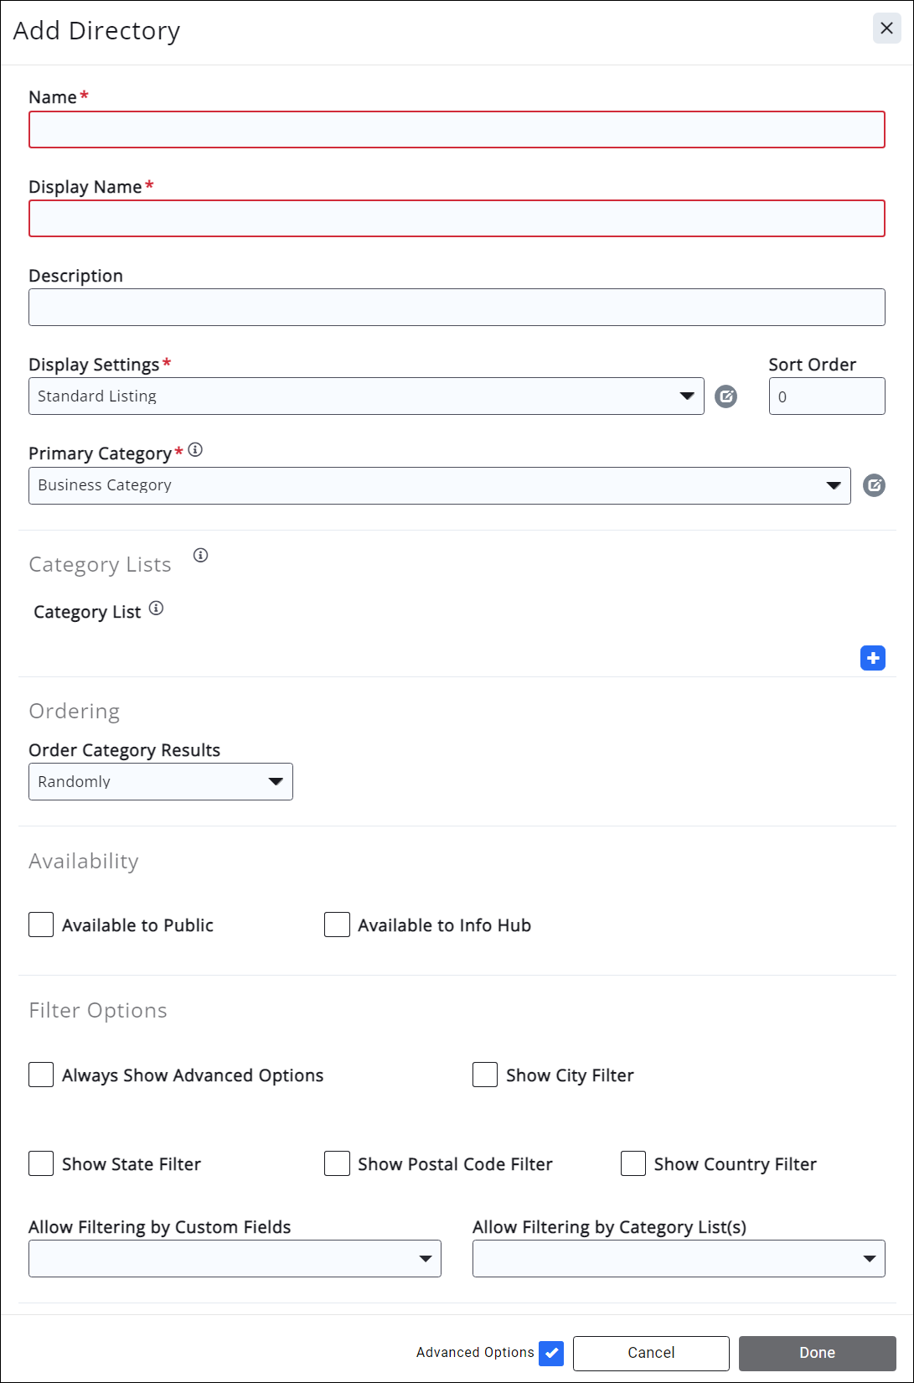Open info tooltip beside Category Lists heading

[200, 555]
